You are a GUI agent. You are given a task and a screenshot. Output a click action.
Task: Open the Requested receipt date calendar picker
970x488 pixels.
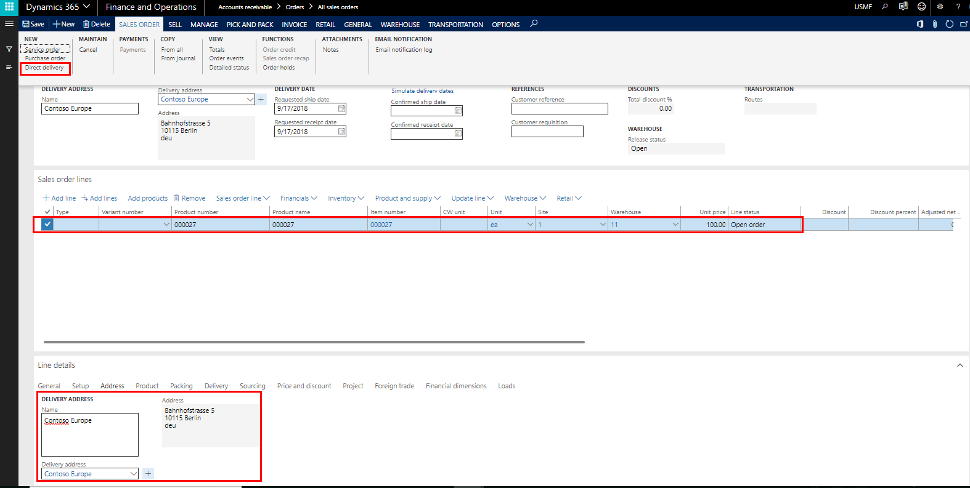tap(341, 131)
